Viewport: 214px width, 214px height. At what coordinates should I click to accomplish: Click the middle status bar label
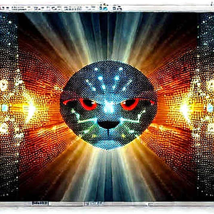93,204
